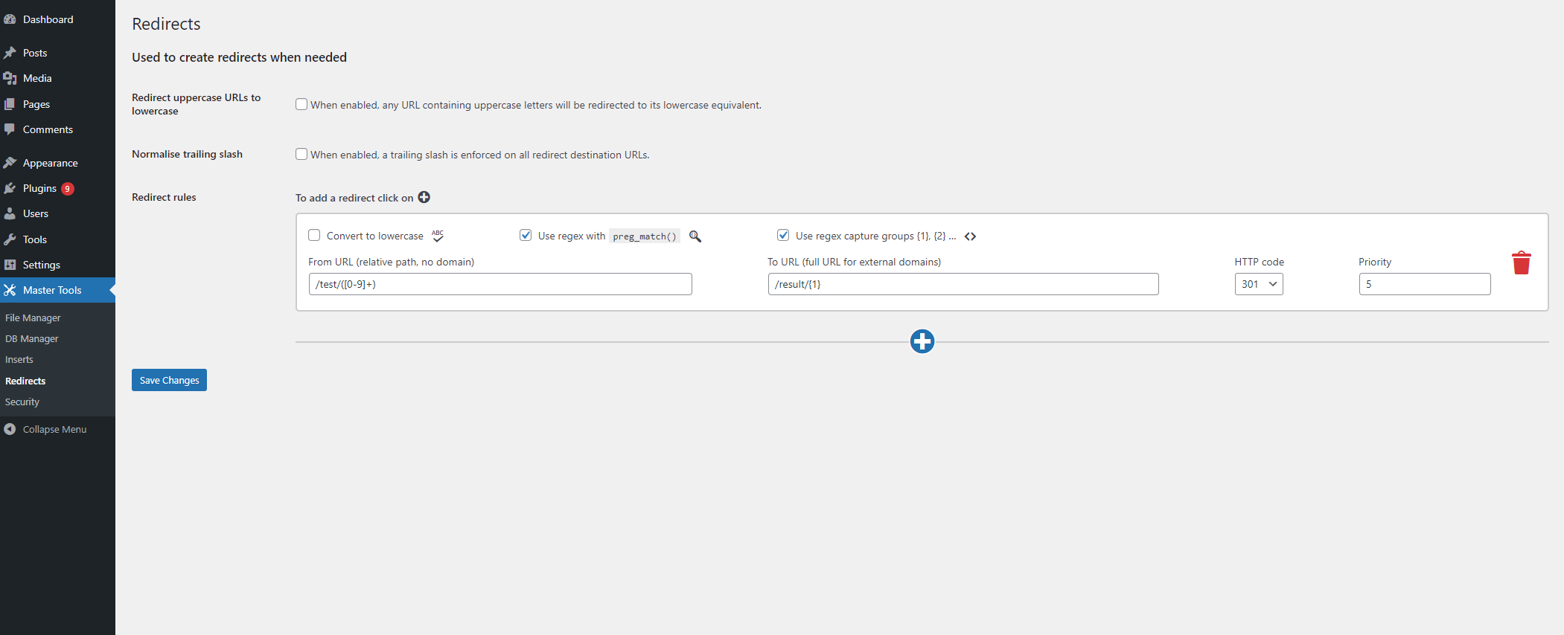
Task: Toggle Normalise trailing slash checkbox
Action: [301, 154]
